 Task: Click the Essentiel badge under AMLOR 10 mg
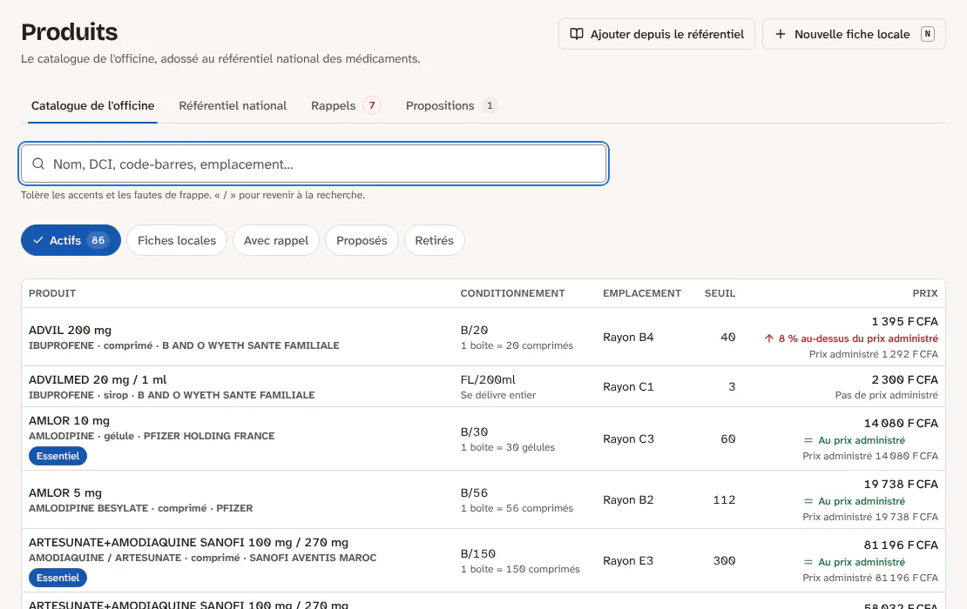coord(58,456)
